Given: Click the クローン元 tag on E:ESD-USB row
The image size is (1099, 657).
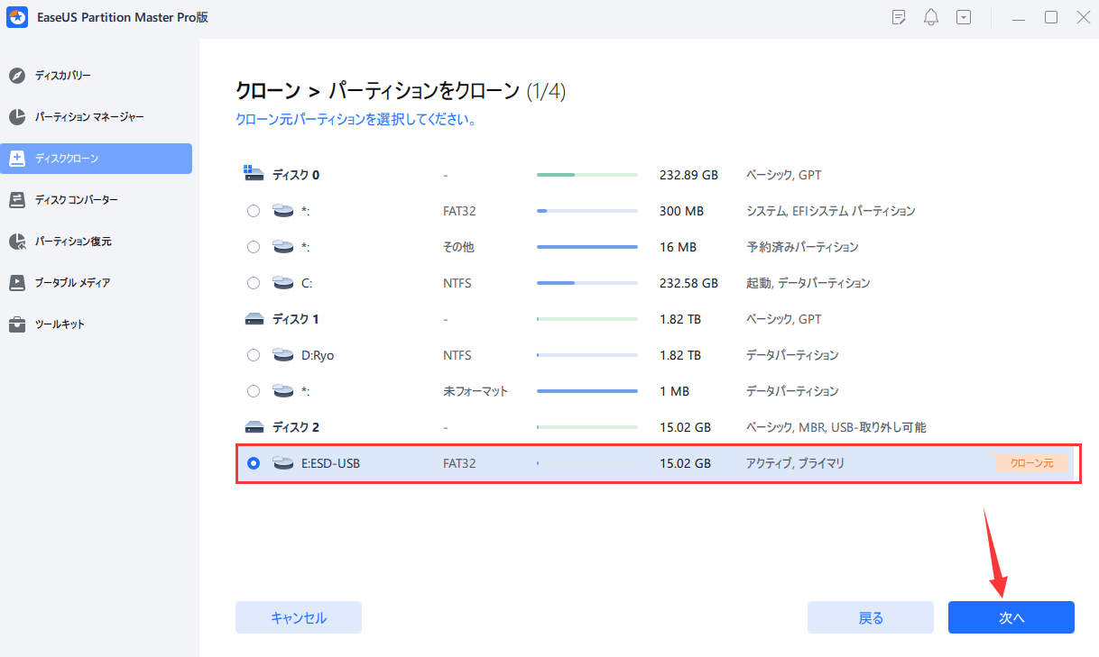Looking at the screenshot, I should click(x=1031, y=462).
